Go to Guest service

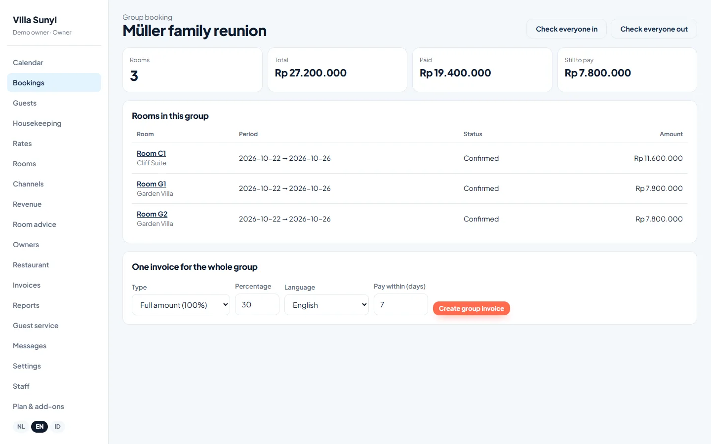(54, 326)
